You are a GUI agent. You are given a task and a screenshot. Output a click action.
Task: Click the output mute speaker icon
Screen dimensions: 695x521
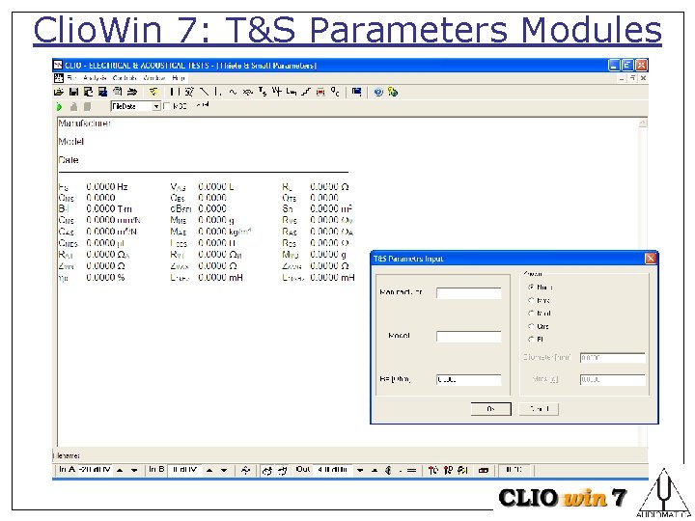[x=388, y=471]
